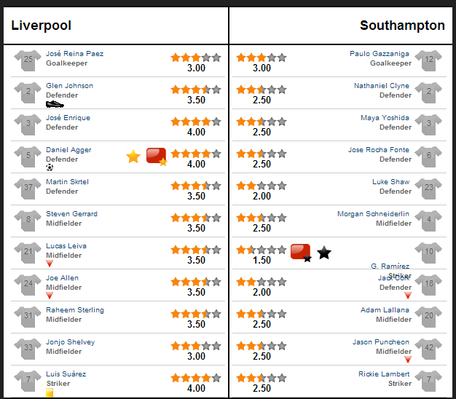
Task: Click the black star icon in Ramírez row
Action: [x=324, y=252]
